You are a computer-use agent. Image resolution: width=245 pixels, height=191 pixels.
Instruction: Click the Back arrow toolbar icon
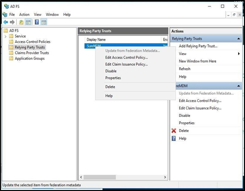click(6, 22)
